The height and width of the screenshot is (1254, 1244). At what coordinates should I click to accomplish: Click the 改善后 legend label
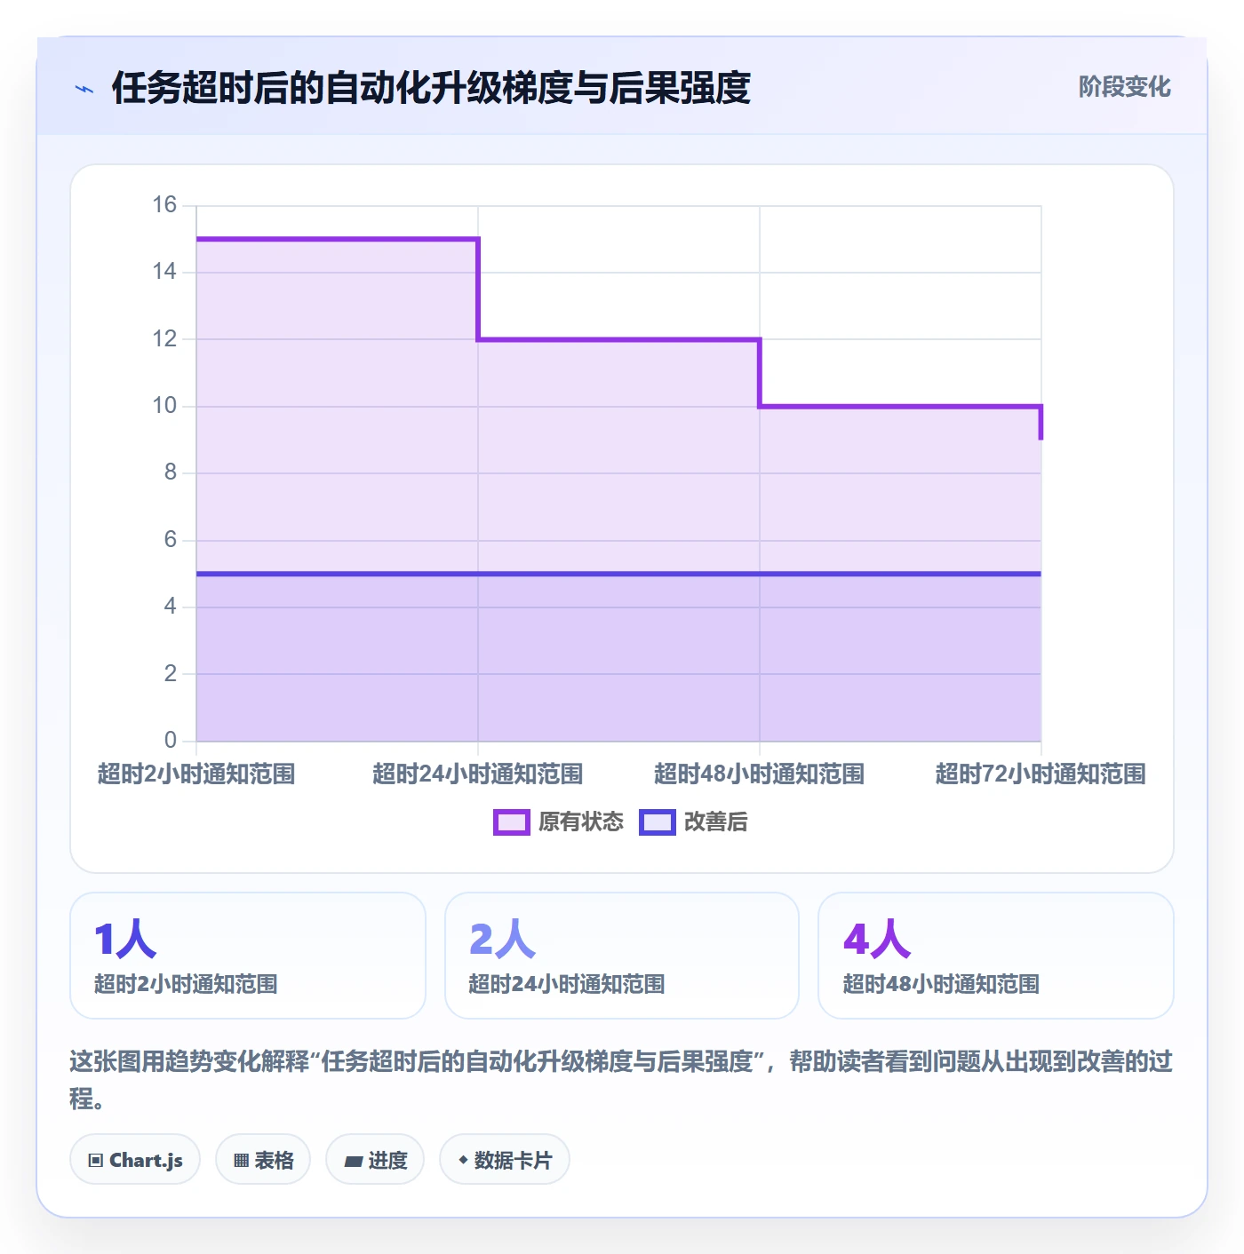(715, 822)
